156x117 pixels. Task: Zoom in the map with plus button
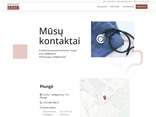[83, 81]
